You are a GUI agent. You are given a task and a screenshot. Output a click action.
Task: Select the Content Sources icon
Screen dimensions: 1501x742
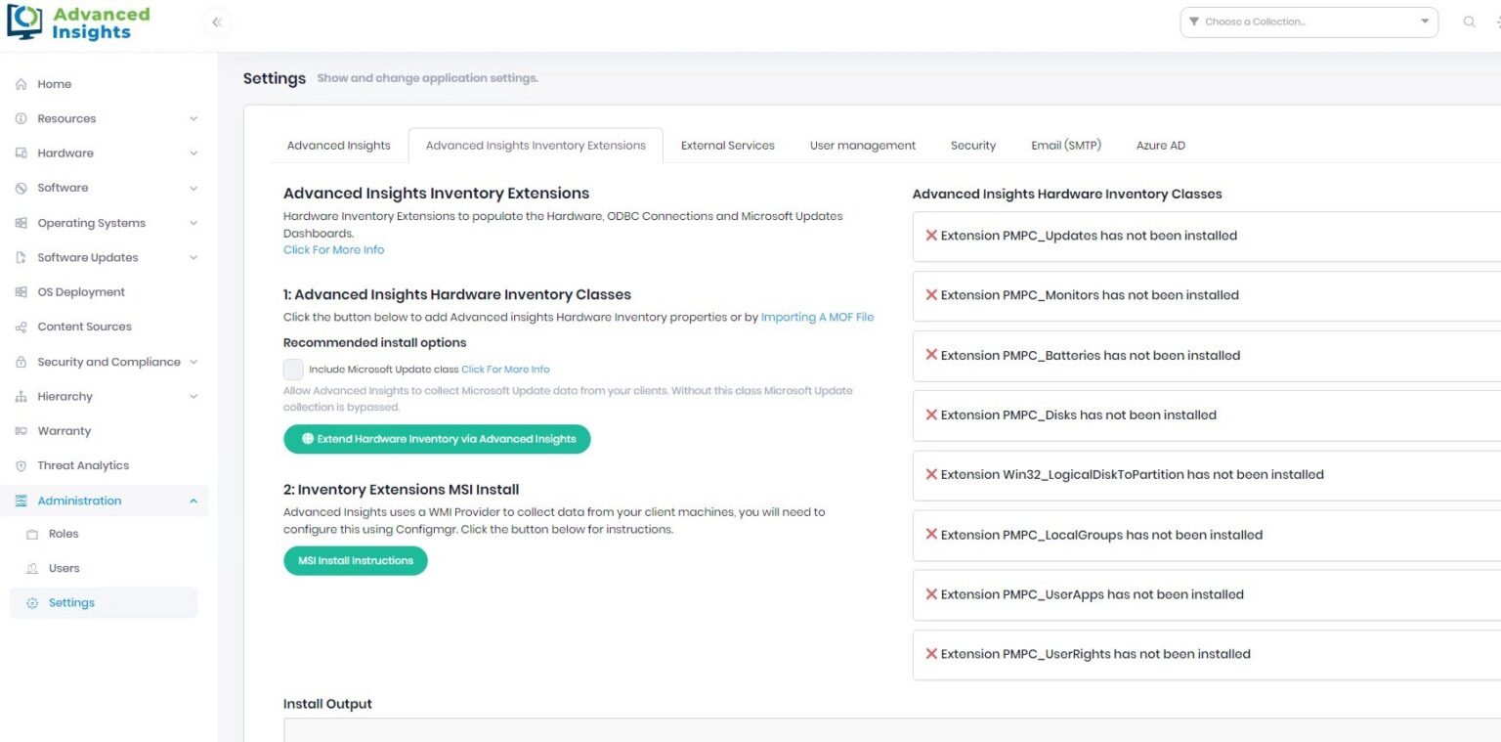(21, 326)
